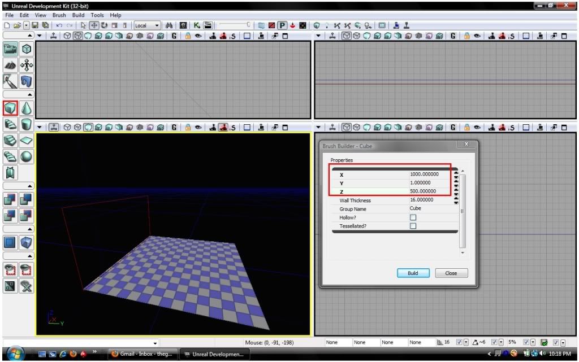Open Kismet from the main toolbar

click(x=197, y=25)
